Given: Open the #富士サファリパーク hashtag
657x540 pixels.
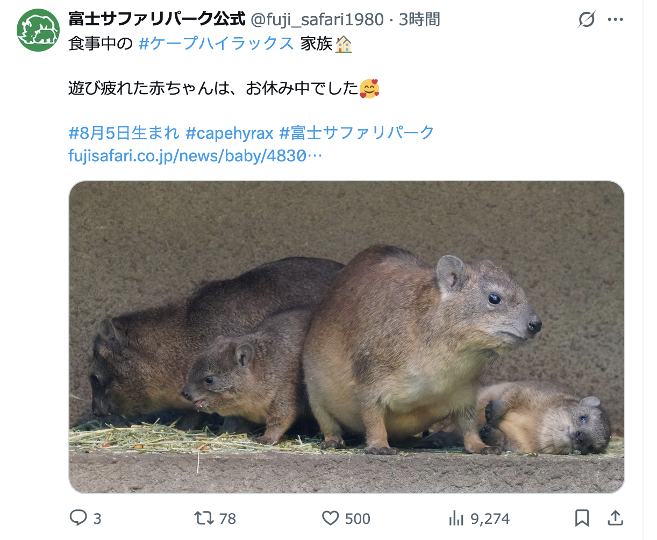Looking at the screenshot, I should (x=357, y=132).
